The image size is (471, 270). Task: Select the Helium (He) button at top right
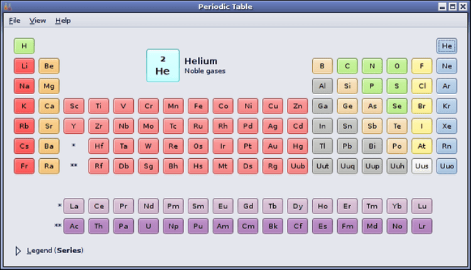(447, 46)
